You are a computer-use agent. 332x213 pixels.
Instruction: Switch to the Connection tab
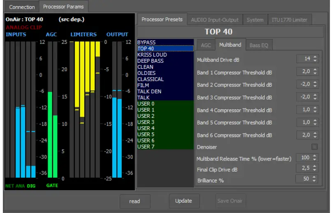click(x=22, y=7)
